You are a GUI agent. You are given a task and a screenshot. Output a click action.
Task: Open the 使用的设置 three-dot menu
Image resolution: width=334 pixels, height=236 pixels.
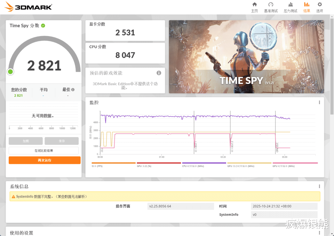319,233
